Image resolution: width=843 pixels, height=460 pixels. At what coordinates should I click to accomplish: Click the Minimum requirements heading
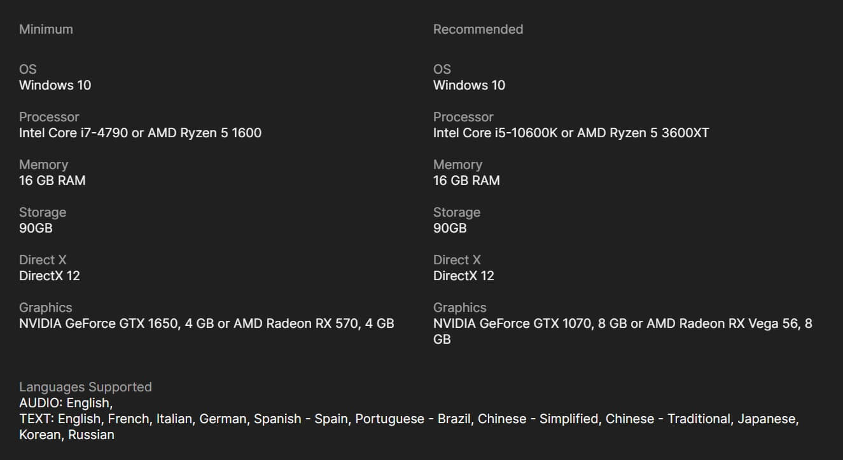[x=46, y=29]
